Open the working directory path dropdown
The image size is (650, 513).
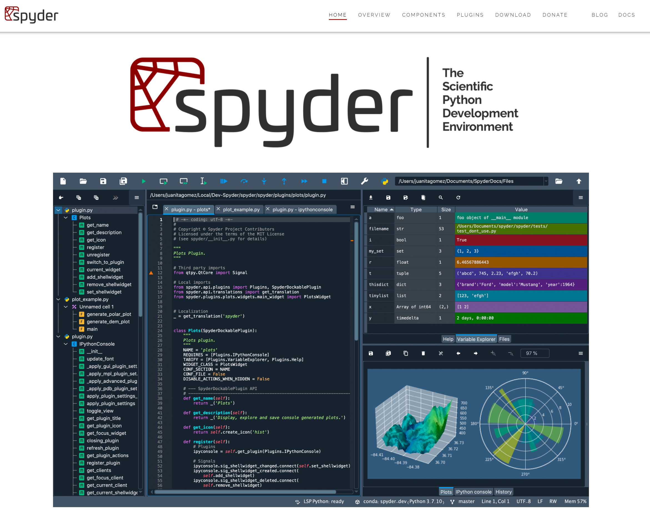click(x=546, y=181)
